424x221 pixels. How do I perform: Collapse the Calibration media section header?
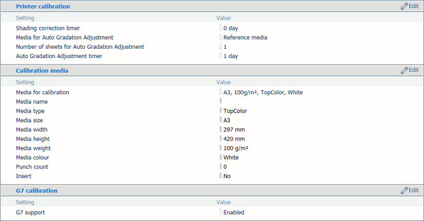[42, 71]
